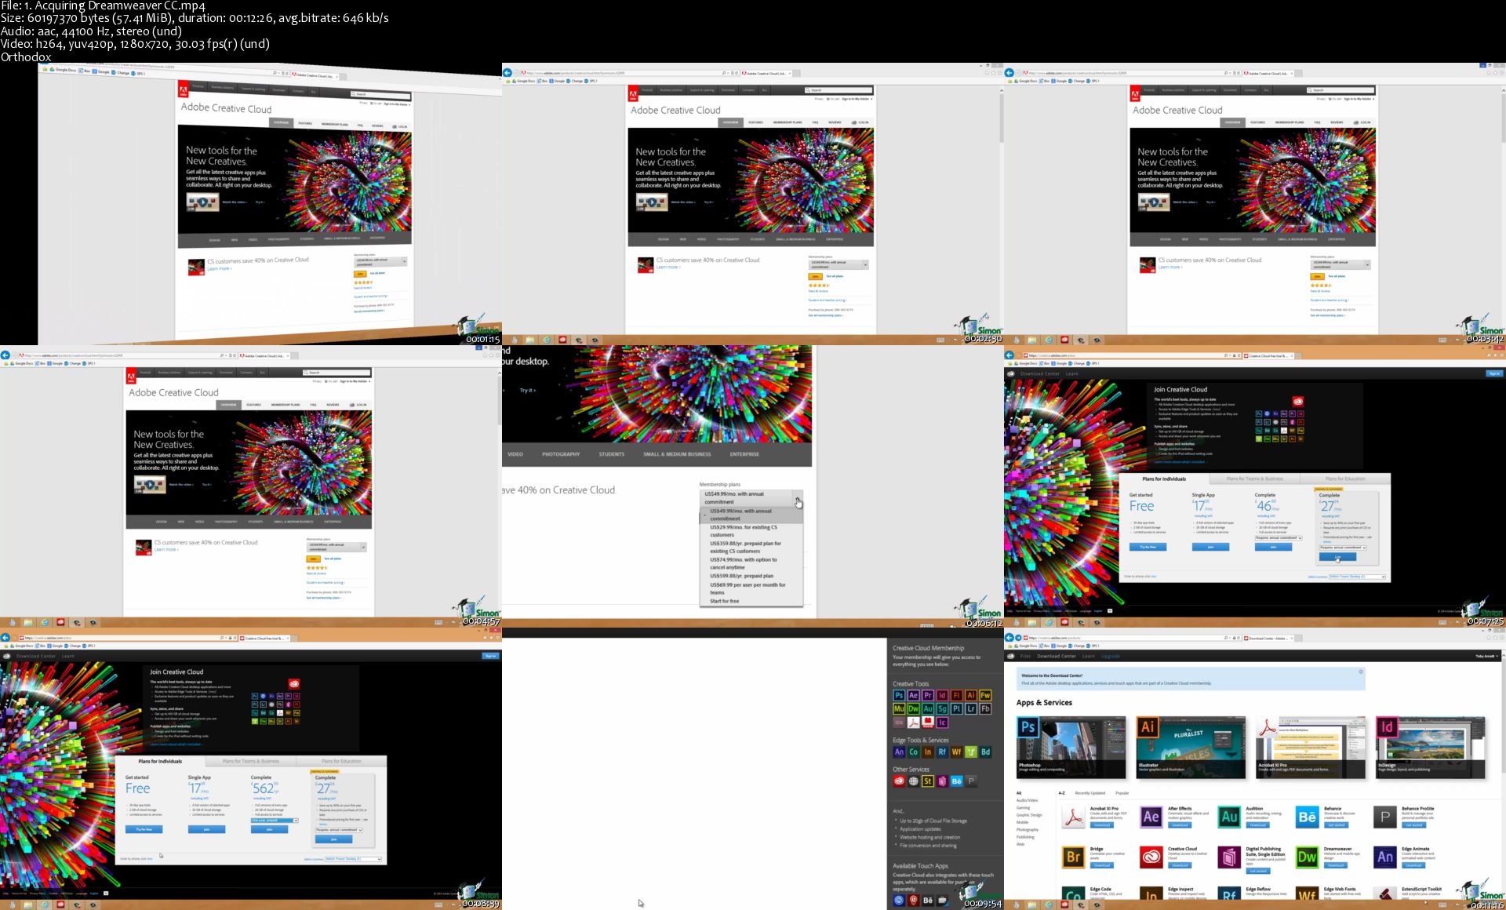This screenshot has width=1506, height=910.
Task: Click the St Story icon under Other Services
Action: pos(928,781)
